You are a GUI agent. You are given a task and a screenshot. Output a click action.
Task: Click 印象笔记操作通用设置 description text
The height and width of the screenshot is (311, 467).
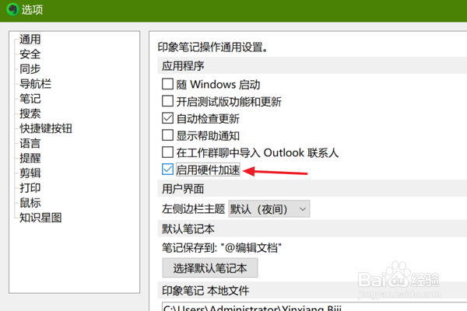(x=212, y=47)
